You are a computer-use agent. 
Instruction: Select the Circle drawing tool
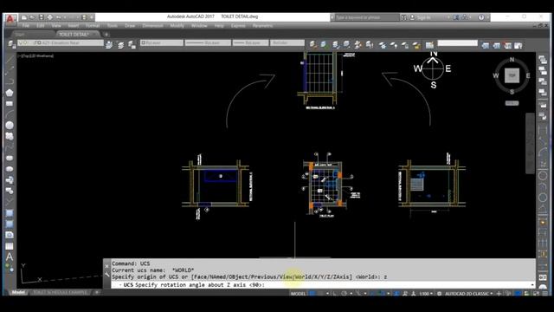coord(10,125)
